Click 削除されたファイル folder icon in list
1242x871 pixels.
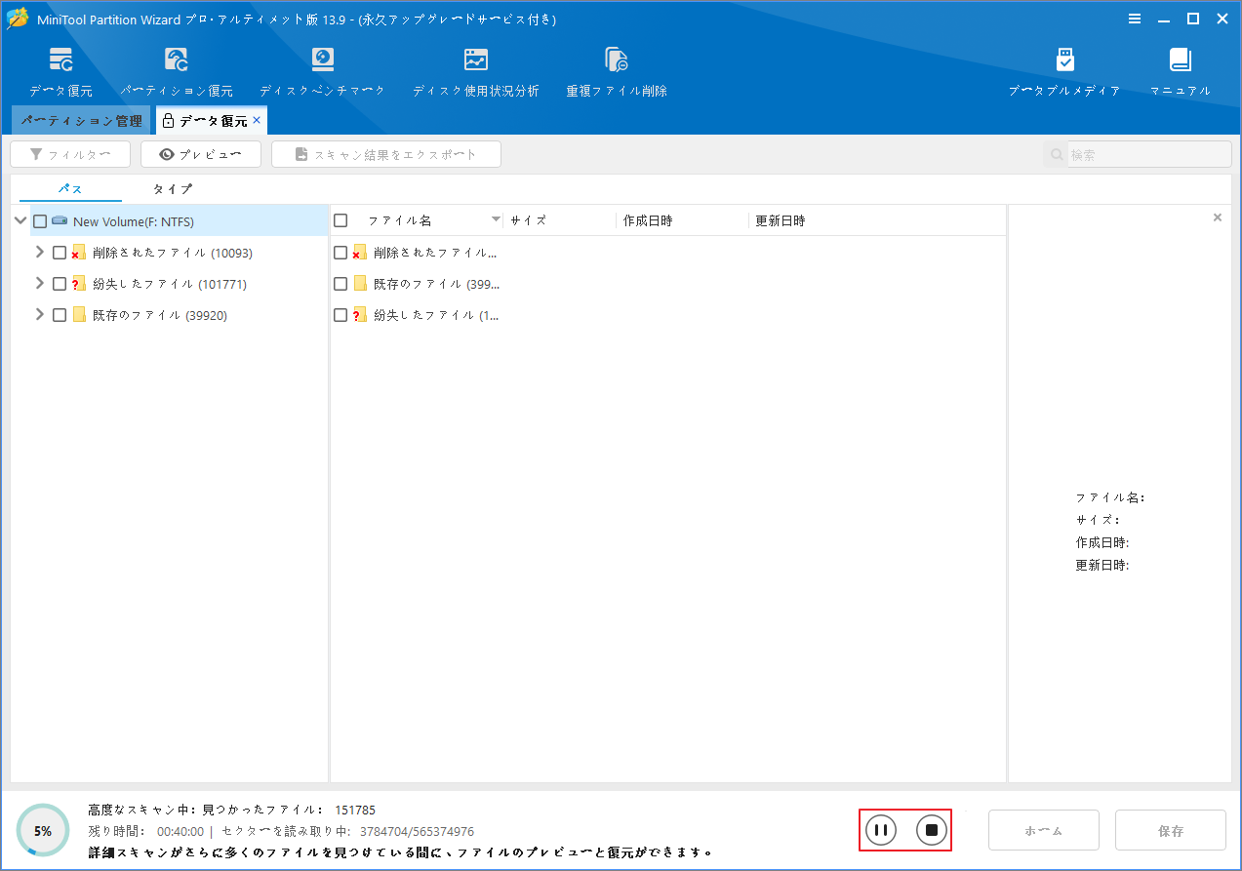click(x=359, y=253)
